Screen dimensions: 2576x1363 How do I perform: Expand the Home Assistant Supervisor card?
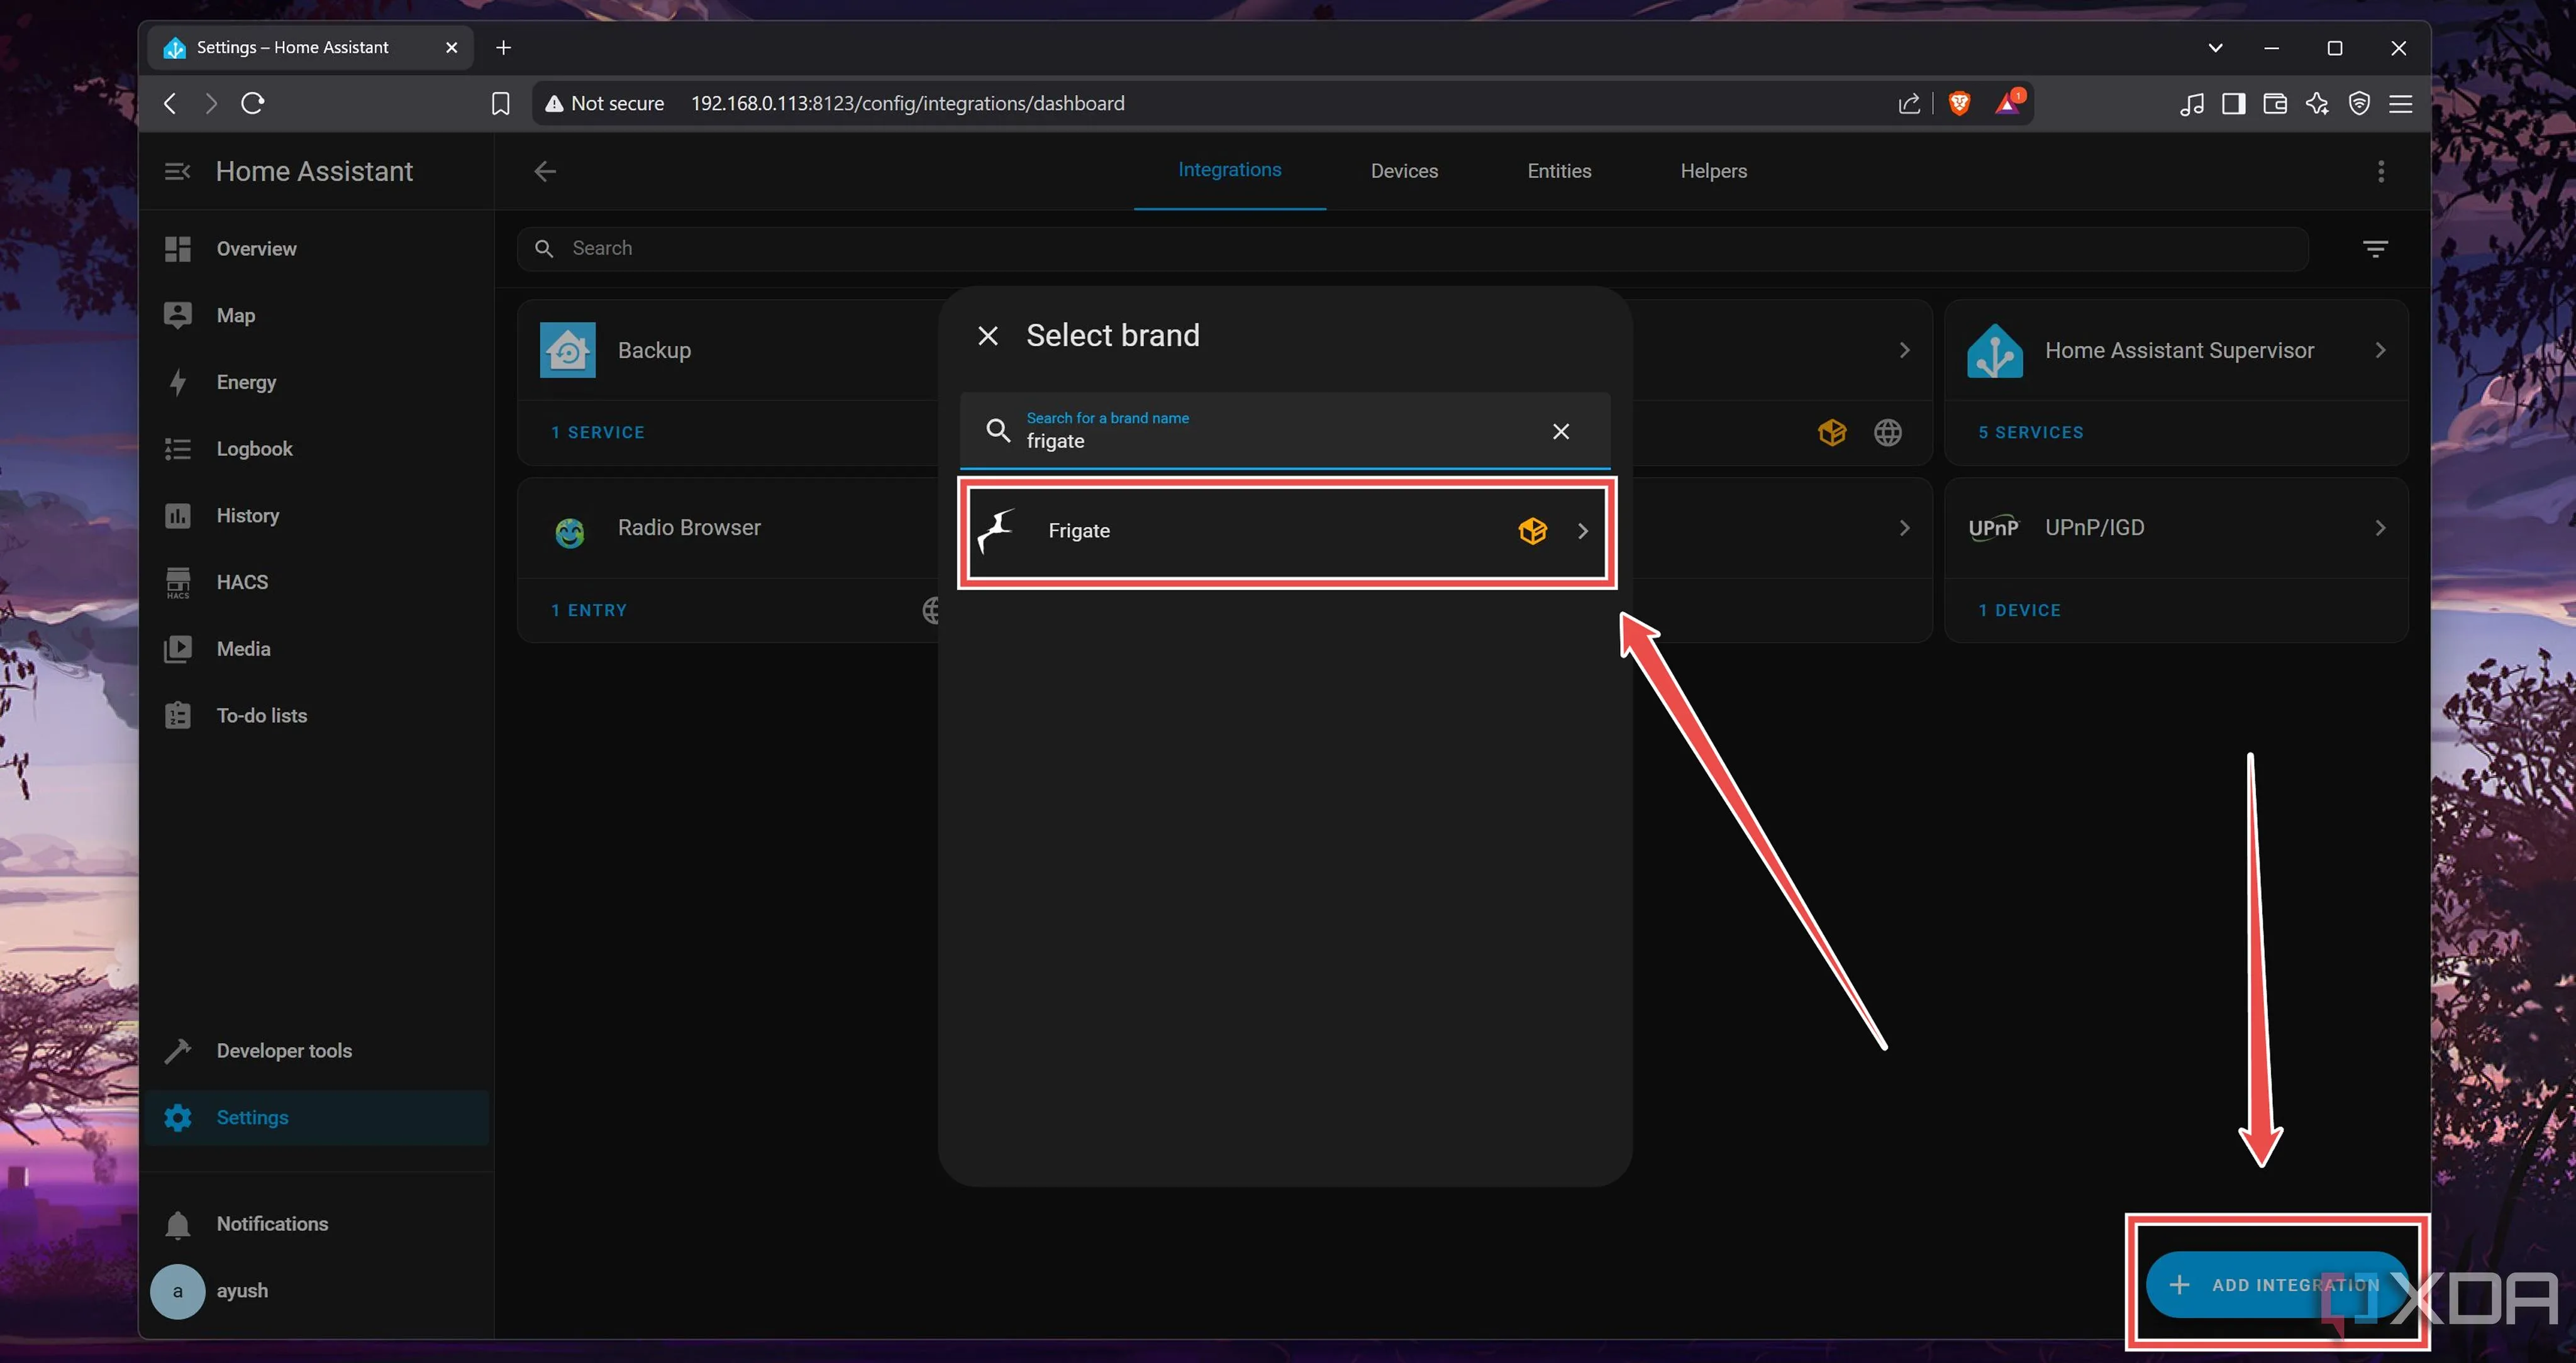coord(2380,350)
